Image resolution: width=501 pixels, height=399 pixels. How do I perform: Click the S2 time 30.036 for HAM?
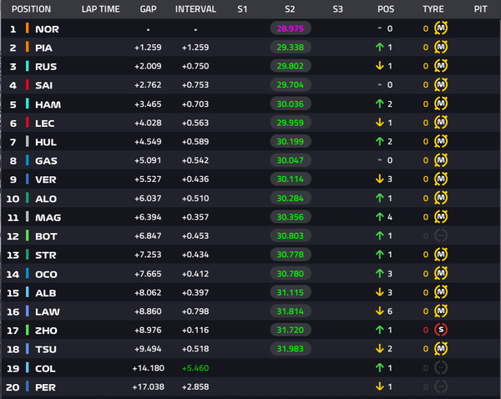click(x=290, y=104)
